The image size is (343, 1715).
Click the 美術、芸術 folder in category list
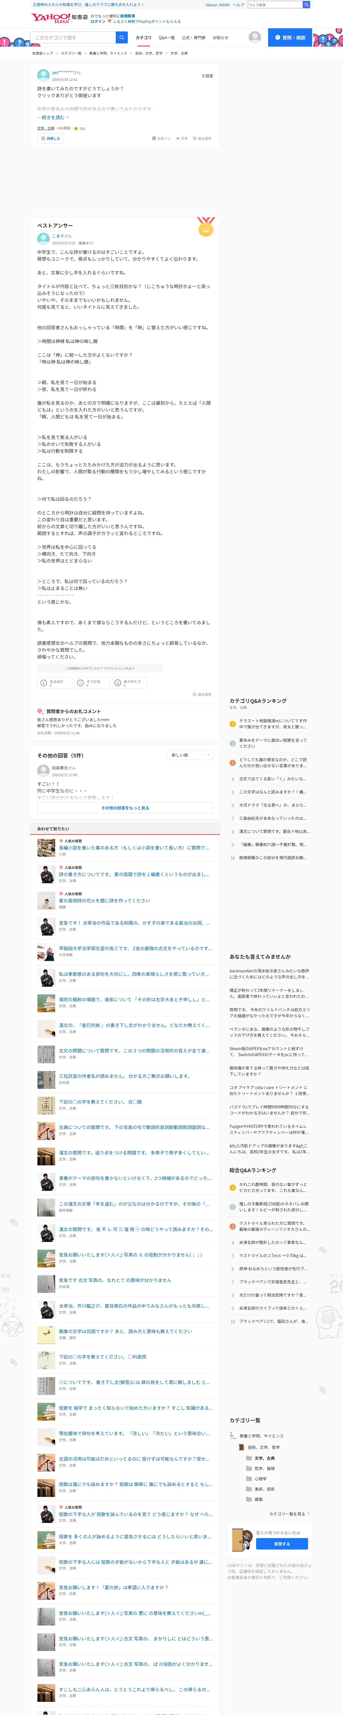coord(260,1489)
